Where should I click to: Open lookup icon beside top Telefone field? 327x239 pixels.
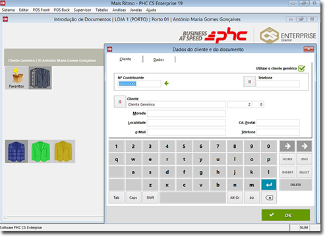click(249, 82)
